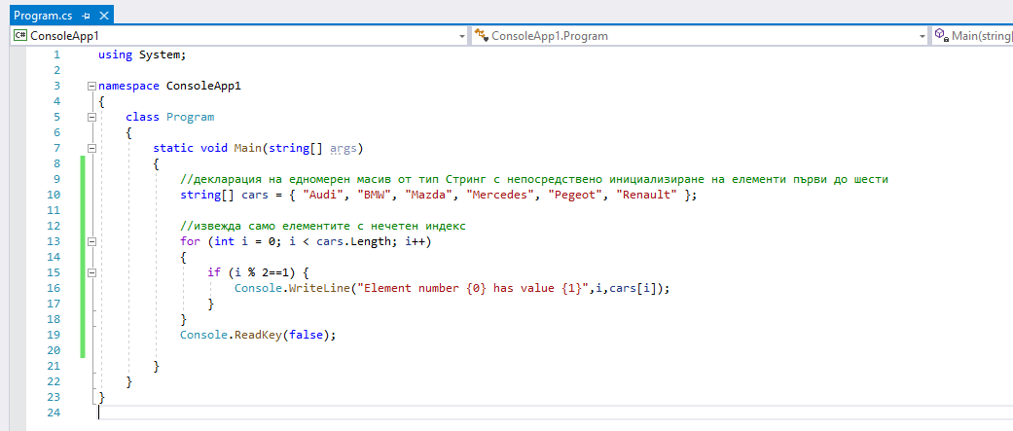
Task: Pin the Program.cs tab
Action: click(86, 15)
